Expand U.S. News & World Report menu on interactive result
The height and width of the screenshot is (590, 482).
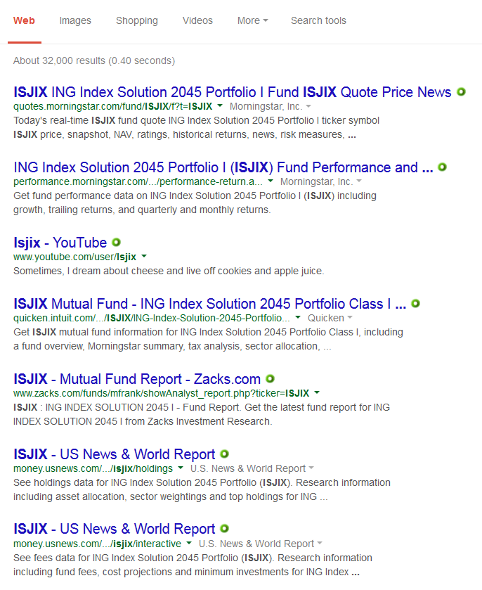[x=320, y=544]
